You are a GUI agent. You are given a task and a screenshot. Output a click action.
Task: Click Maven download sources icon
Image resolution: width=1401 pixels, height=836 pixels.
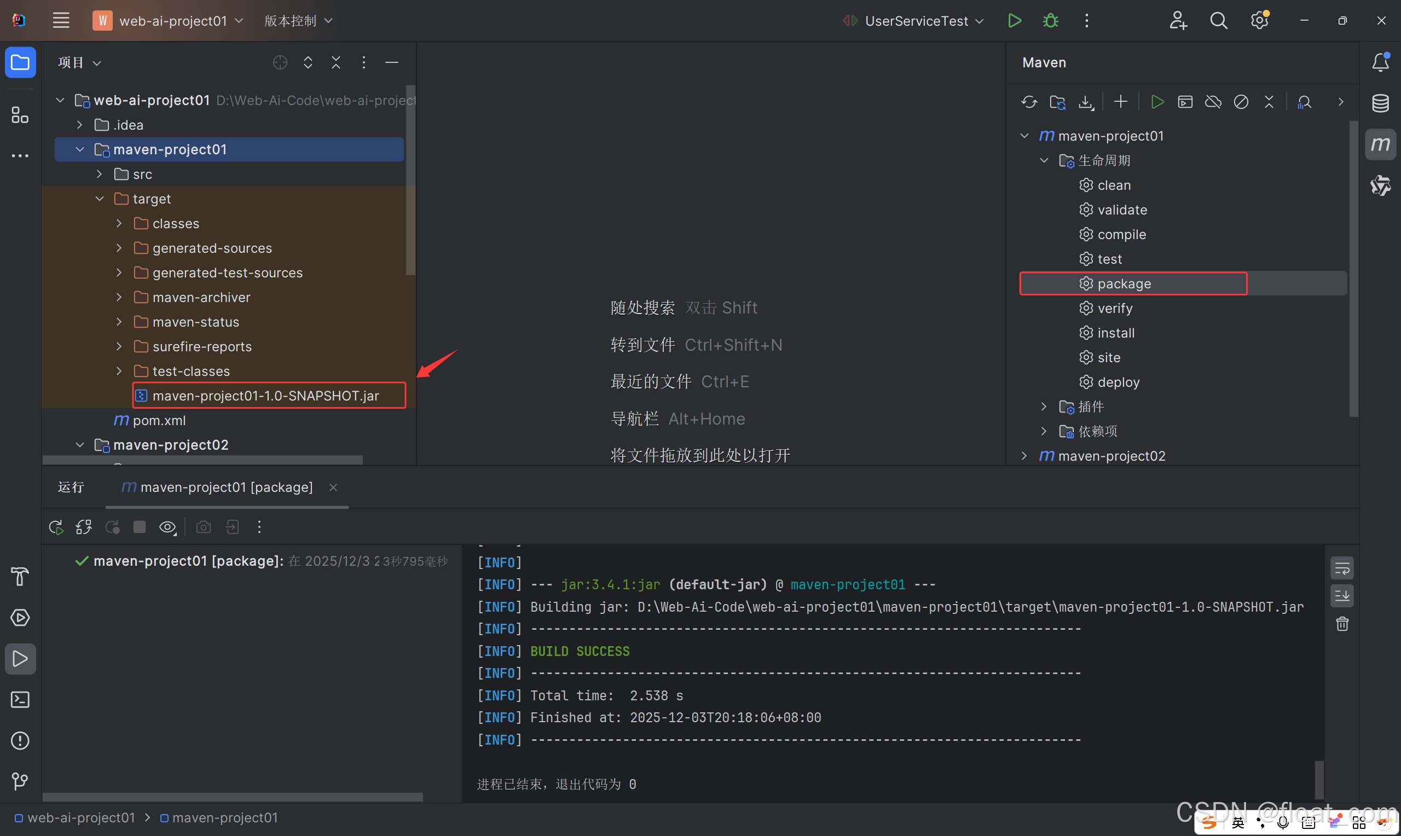pos(1085,102)
